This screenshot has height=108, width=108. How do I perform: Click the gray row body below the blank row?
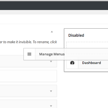25,91
